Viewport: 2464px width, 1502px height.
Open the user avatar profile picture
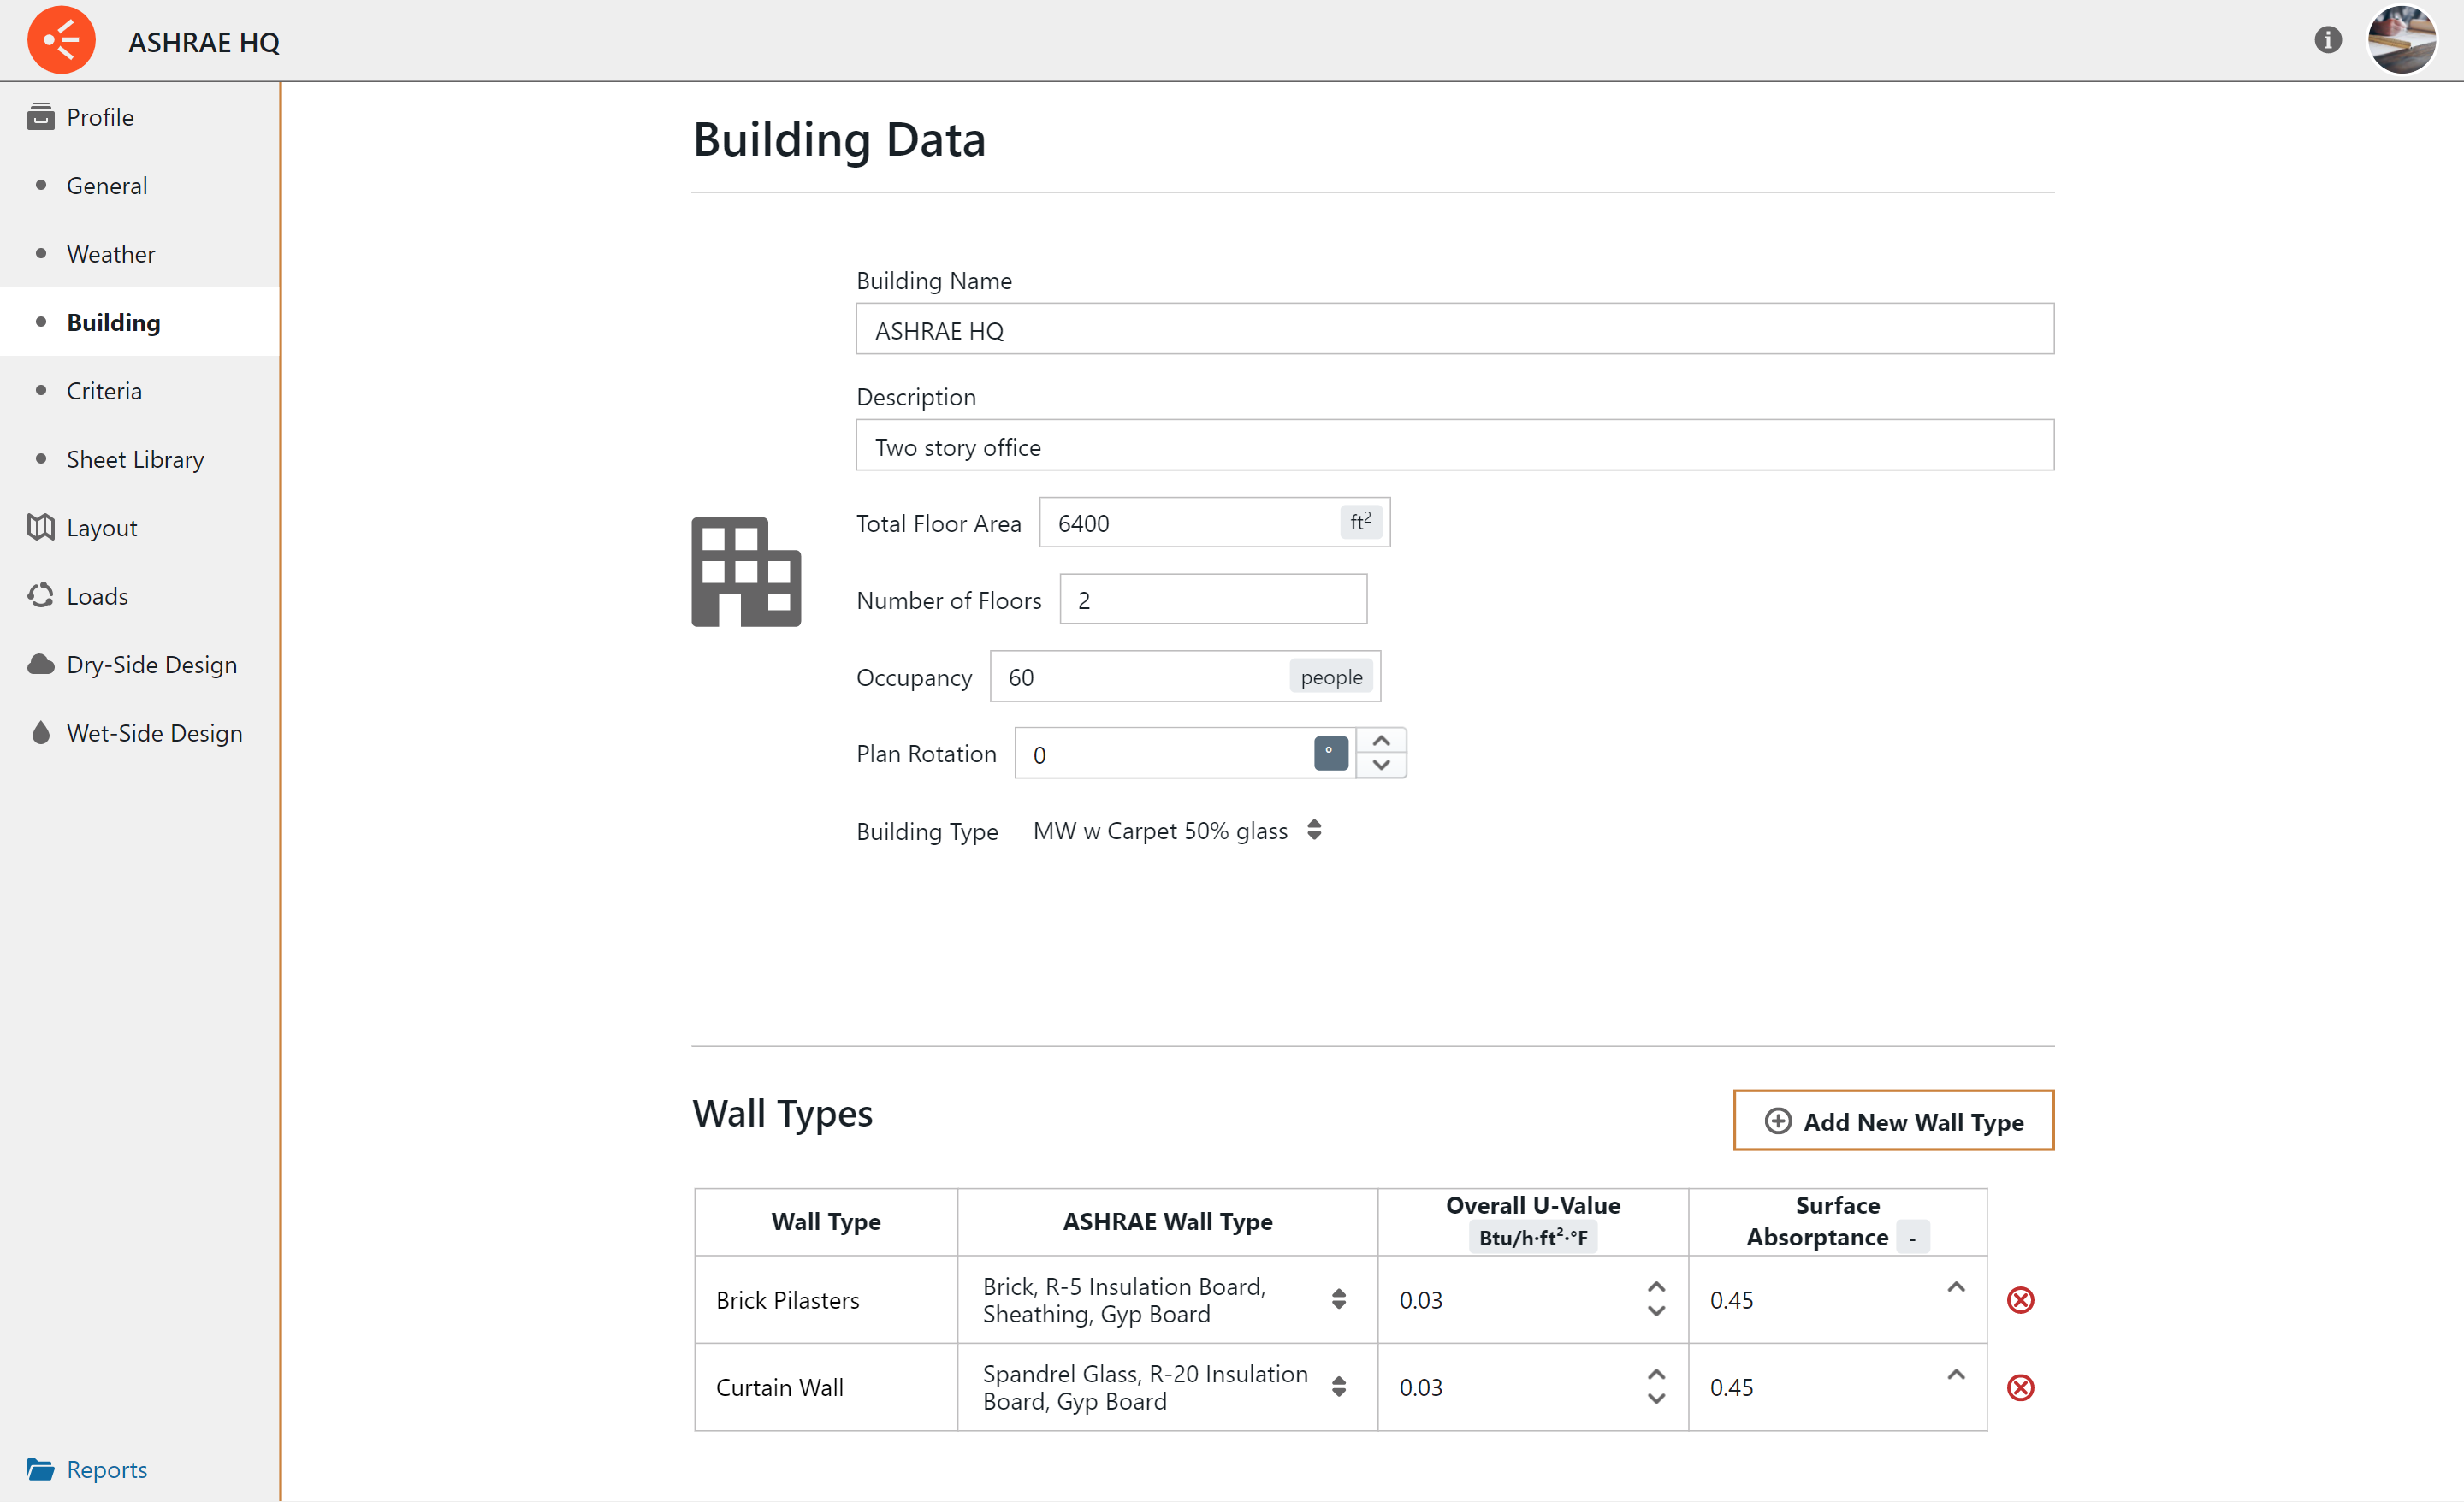tap(2401, 40)
